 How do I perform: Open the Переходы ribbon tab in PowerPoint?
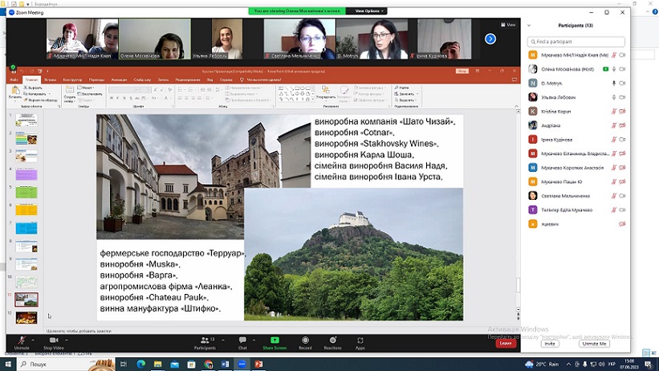pos(96,79)
